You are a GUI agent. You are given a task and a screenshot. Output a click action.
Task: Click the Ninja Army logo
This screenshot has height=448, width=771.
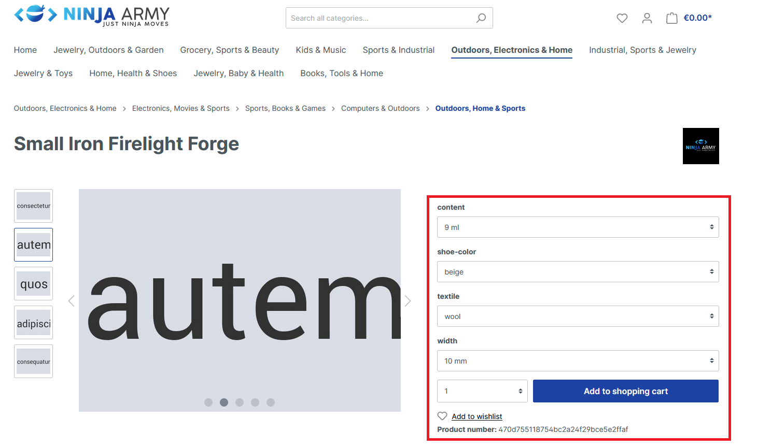click(92, 16)
